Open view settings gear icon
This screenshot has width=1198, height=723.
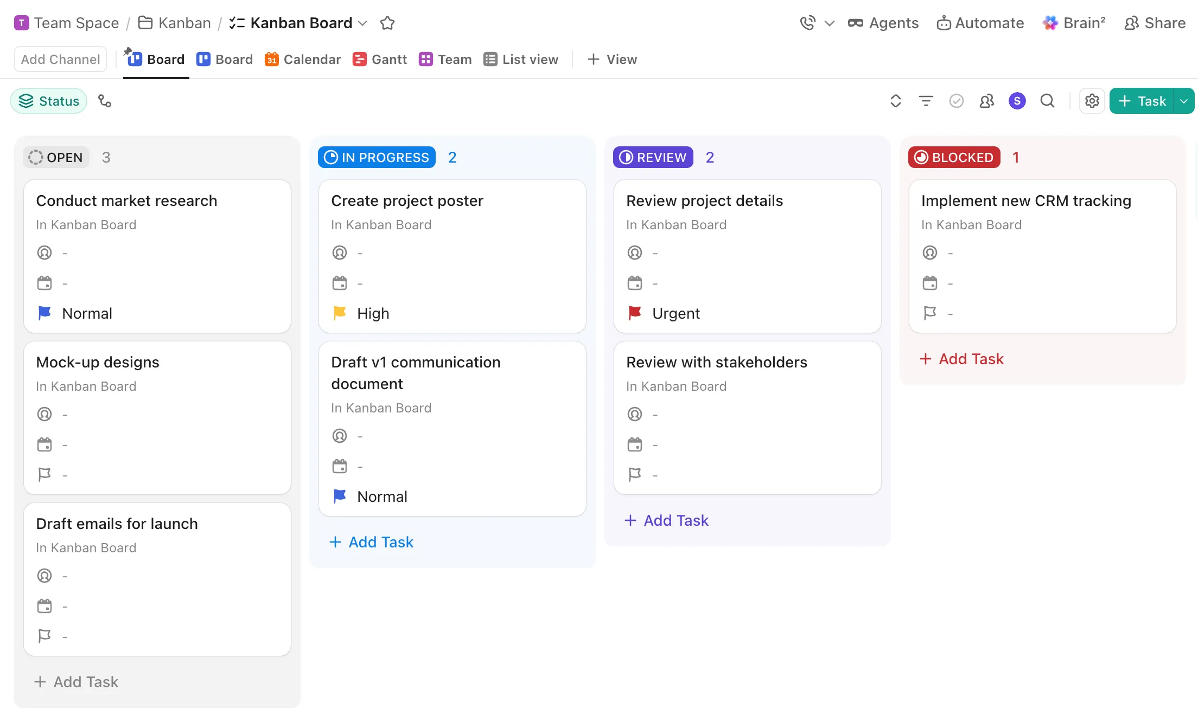click(1092, 101)
